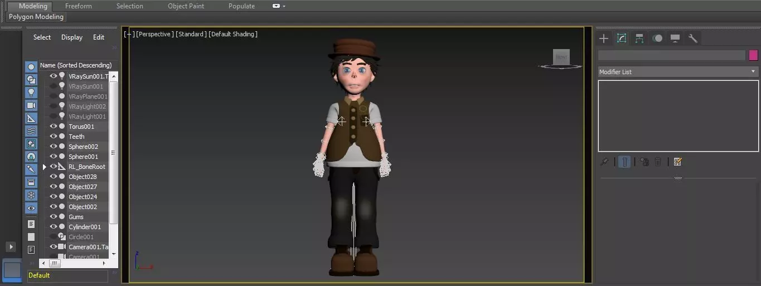Click the object name field
Image resolution: width=761 pixels, height=286 pixels.
[x=672, y=55]
